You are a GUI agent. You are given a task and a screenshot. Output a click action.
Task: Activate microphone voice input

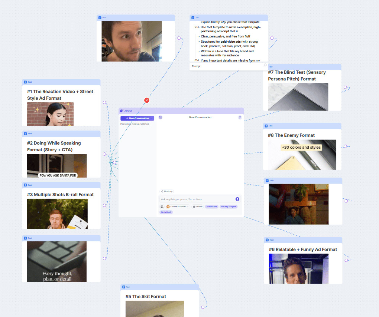pyautogui.click(x=237, y=199)
